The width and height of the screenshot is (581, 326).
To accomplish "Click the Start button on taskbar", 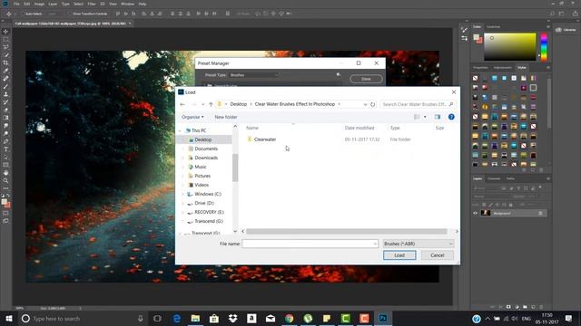I will 9,318.
